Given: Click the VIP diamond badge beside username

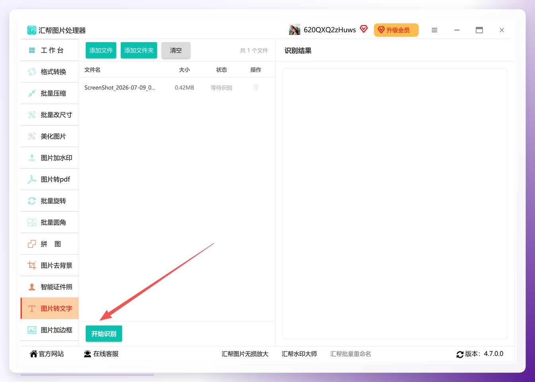Looking at the screenshot, I should (x=364, y=29).
